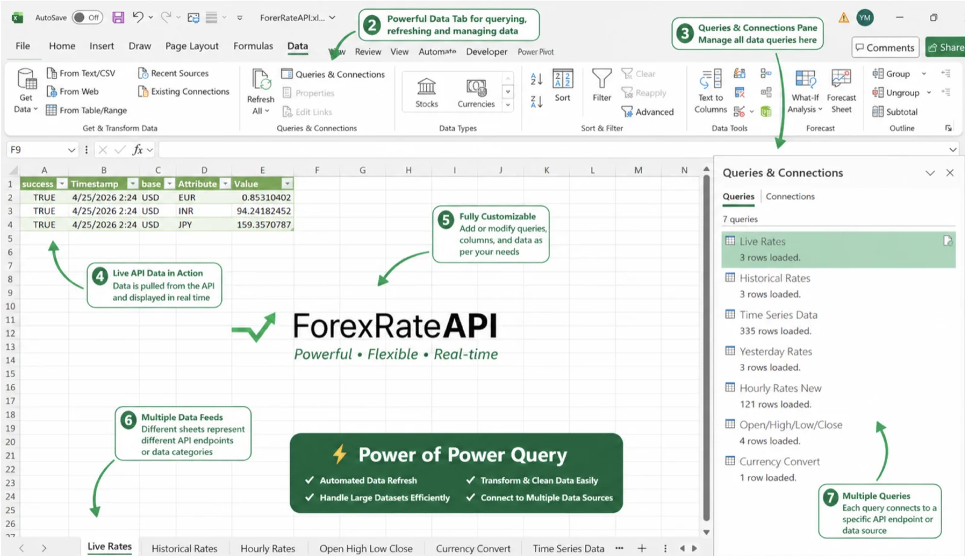Open the Historical Rates sheet tab
The image size is (965, 556).
(x=185, y=548)
